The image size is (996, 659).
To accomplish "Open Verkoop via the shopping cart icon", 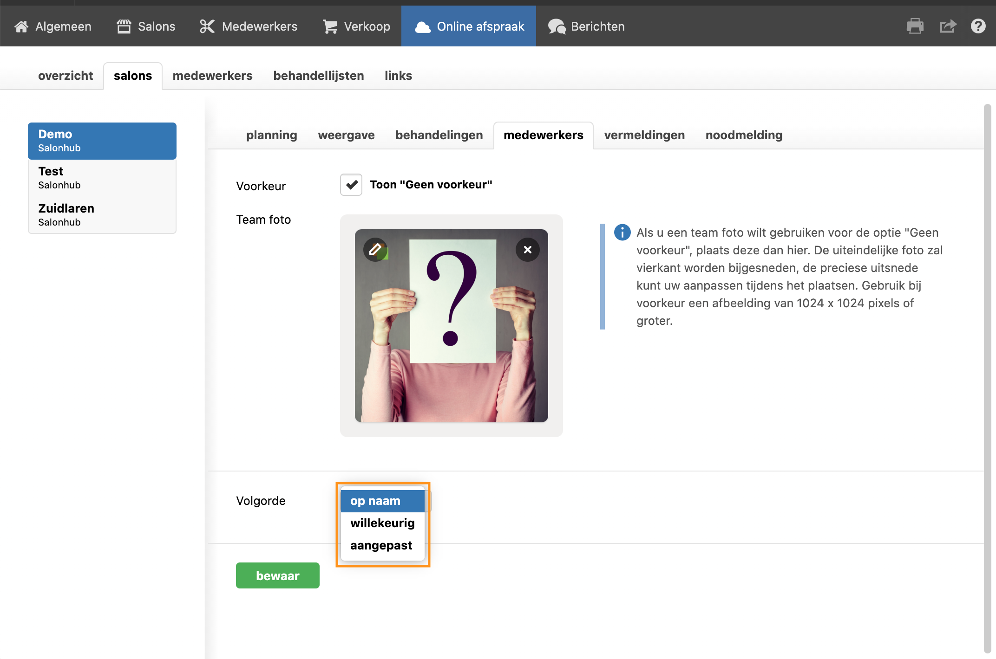I will (x=330, y=26).
